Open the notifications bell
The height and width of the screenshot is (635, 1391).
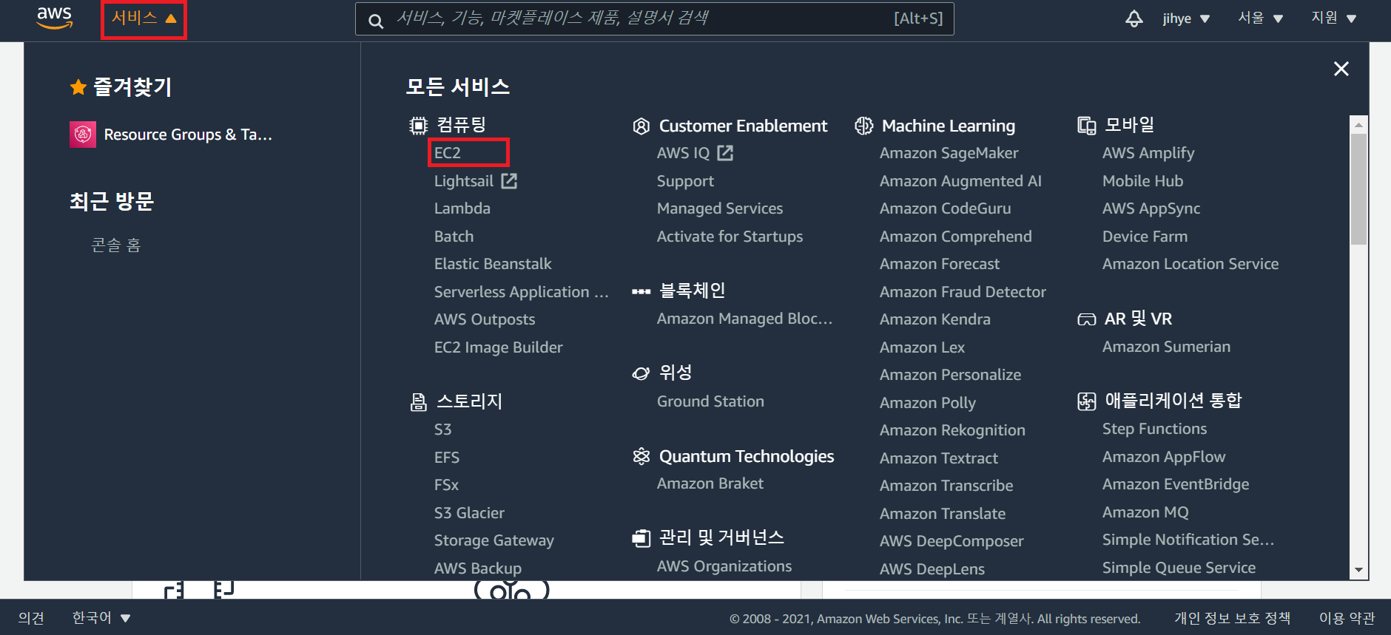(x=1134, y=18)
